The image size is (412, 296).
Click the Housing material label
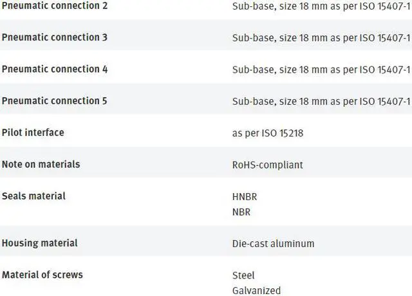click(x=40, y=243)
